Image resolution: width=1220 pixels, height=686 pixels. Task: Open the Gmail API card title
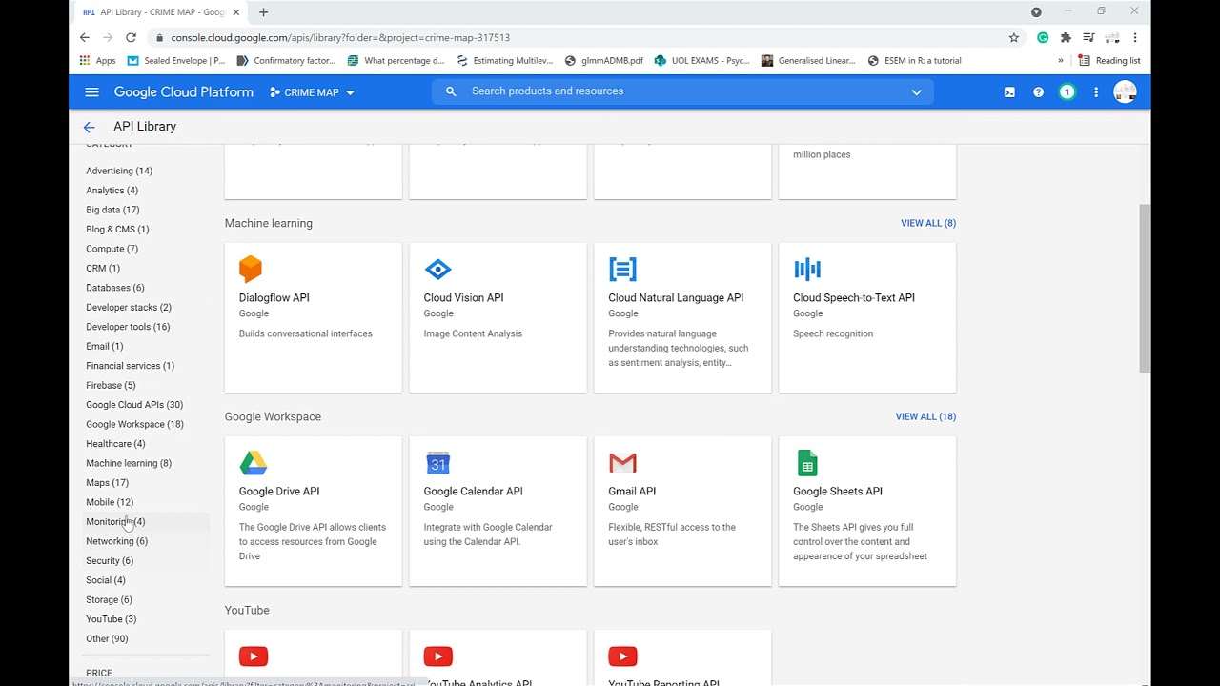[632, 492]
